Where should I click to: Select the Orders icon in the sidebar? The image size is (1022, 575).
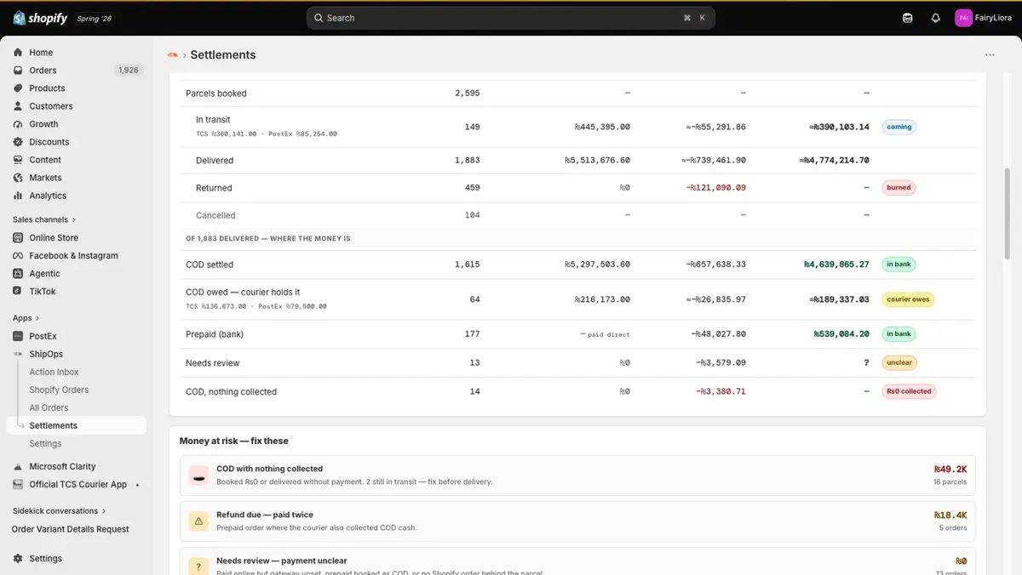pyautogui.click(x=18, y=71)
